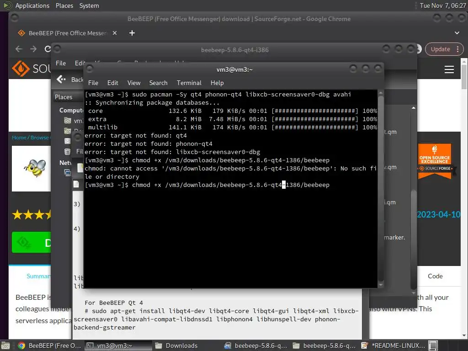Open the System menu in top panel

[89, 5]
